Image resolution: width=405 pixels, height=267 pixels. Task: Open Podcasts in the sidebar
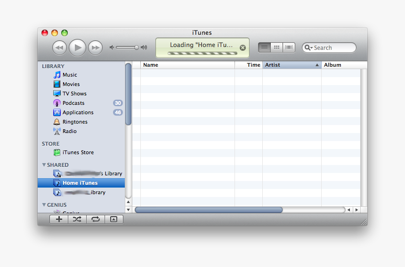pos(73,103)
